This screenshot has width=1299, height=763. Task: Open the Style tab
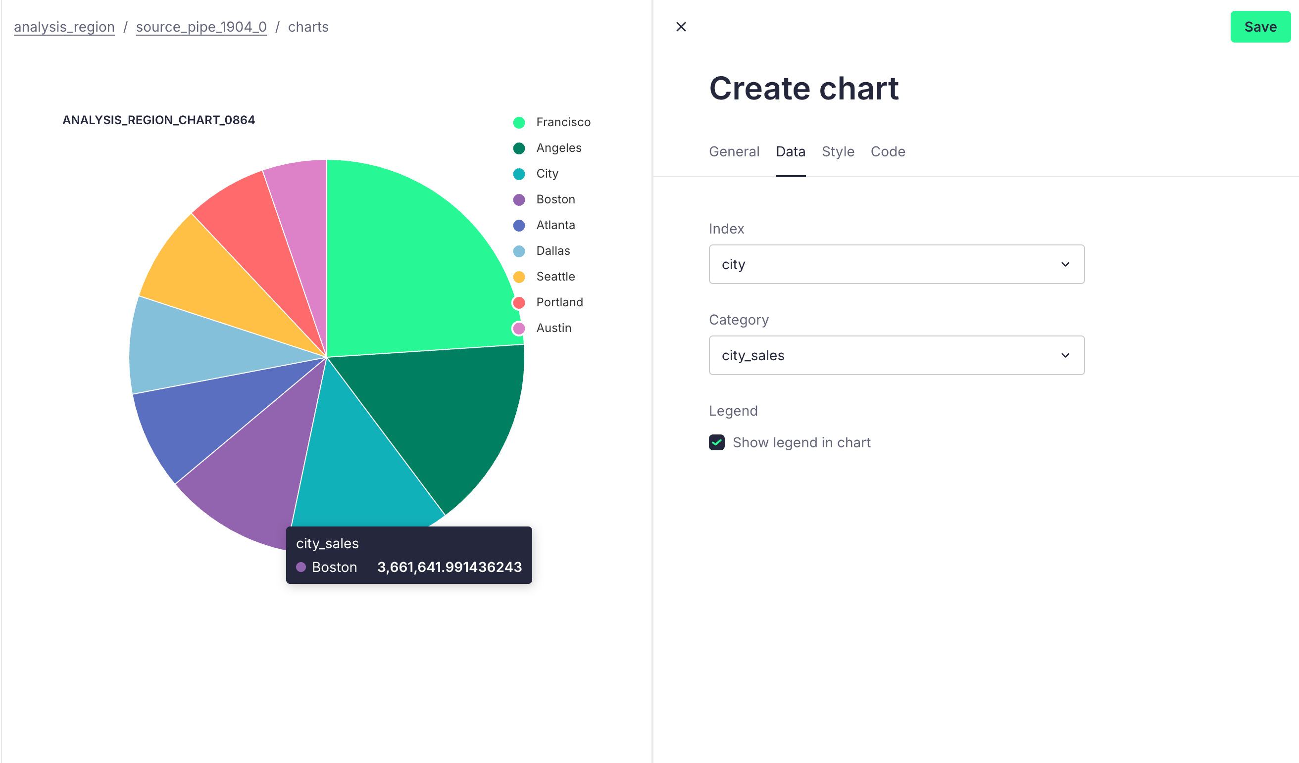(x=838, y=151)
